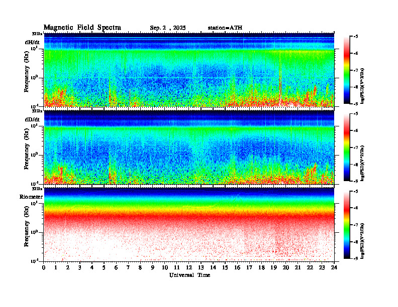Select the "dD/dt" panel label
Viewport: 398px width, 307px height.
click(32, 119)
